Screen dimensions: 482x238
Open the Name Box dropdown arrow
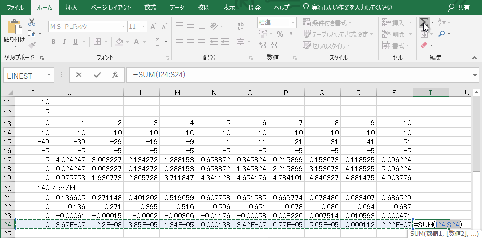(x=49, y=75)
